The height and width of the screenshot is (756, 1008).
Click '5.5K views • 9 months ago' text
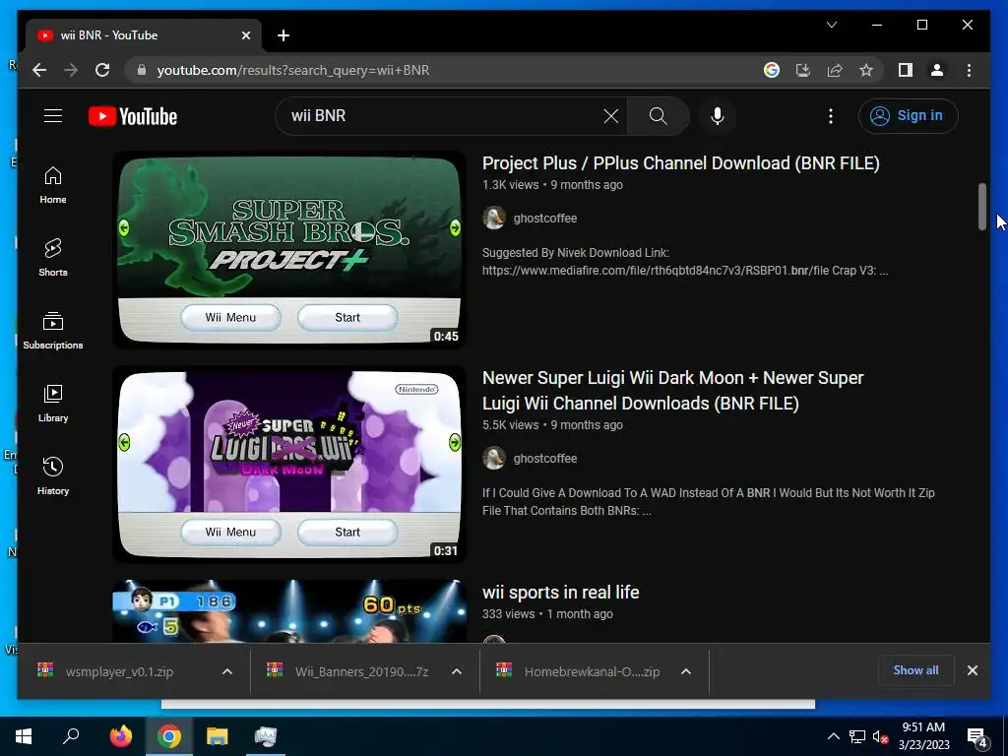pyautogui.click(x=552, y=425)
